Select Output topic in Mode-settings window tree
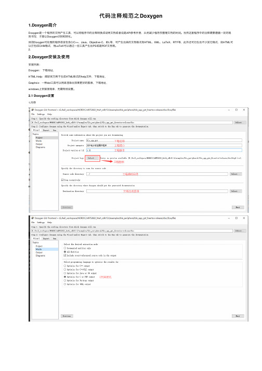 (39, 252)
